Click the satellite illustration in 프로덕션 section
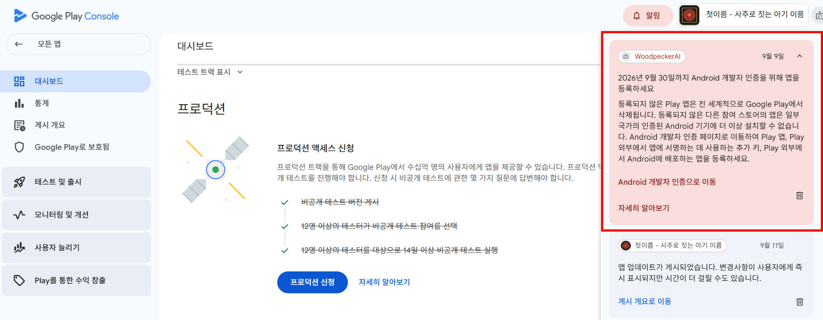Image resolution: width=823 pixels, height=320 pixels. pyautogui.click(x=215, y=169)
